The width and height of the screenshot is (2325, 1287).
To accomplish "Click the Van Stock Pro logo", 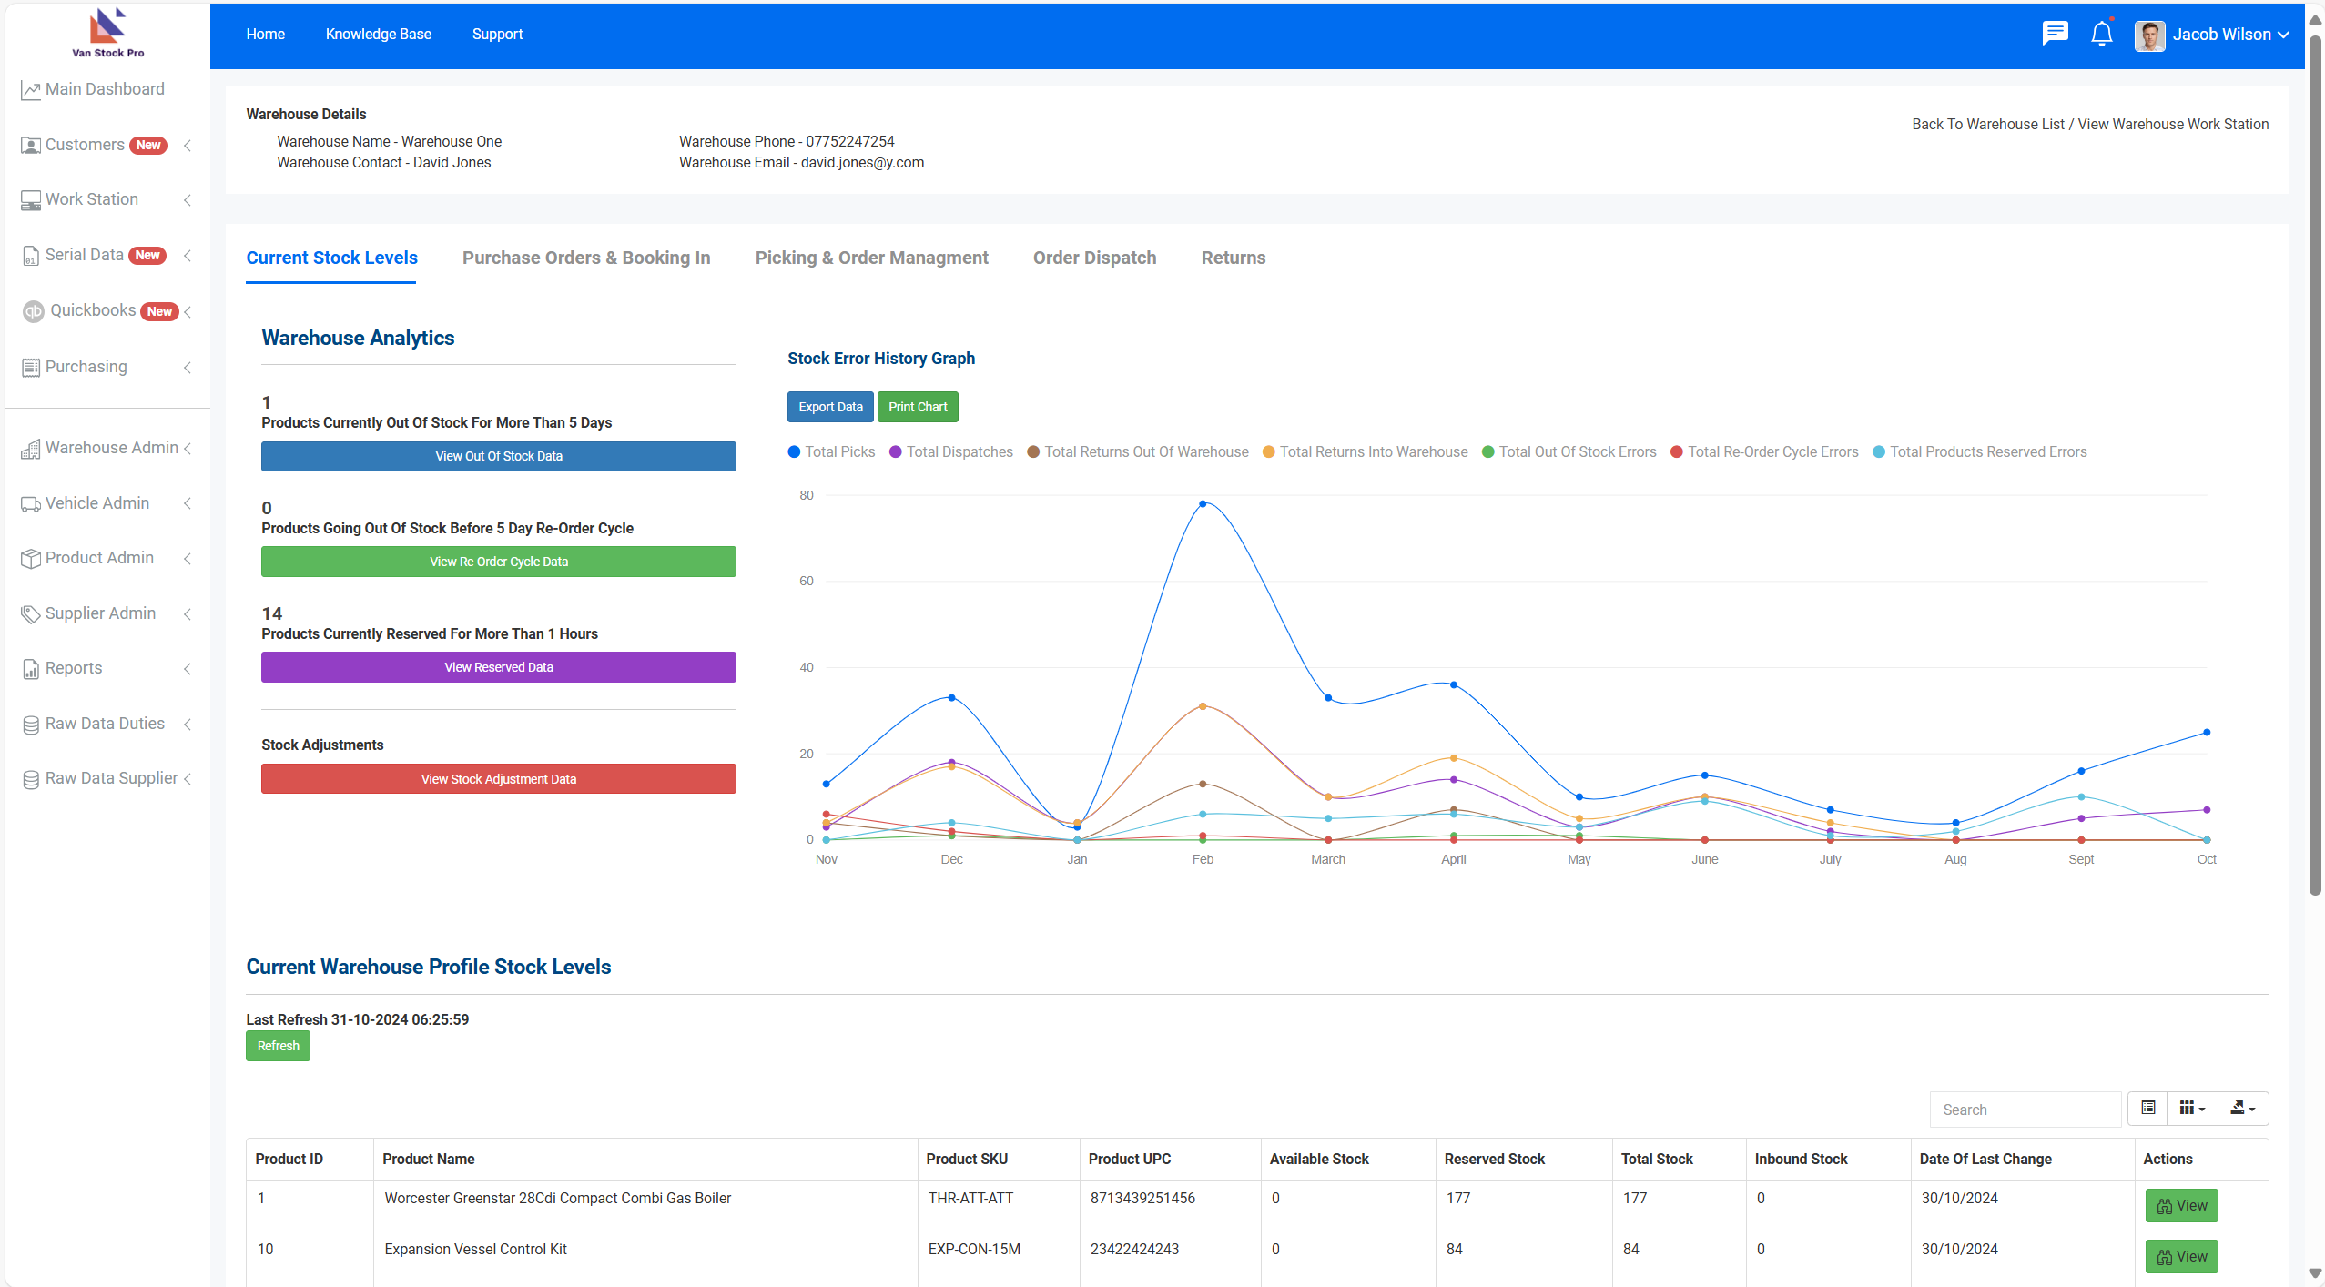I will (107, 33).
